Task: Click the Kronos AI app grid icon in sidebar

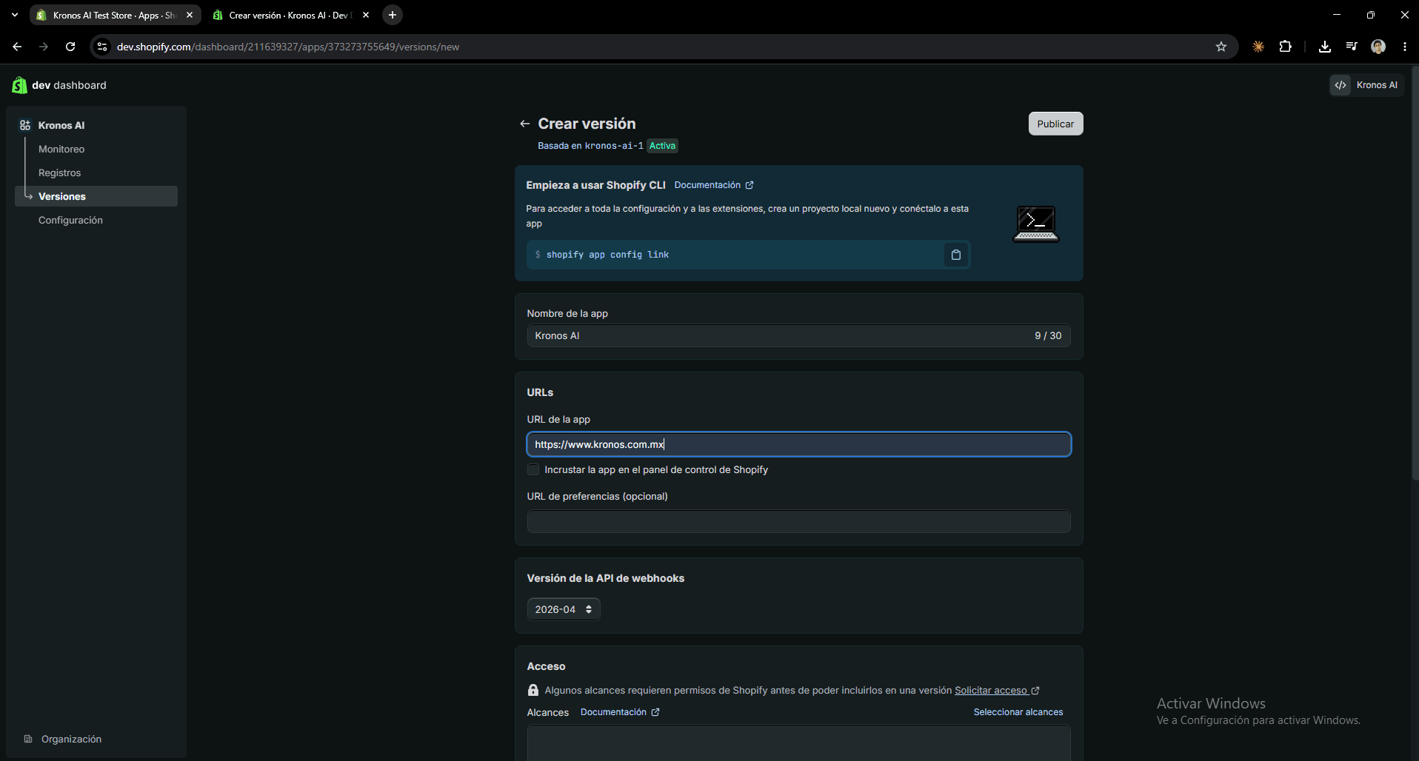Action: (25, 125)
